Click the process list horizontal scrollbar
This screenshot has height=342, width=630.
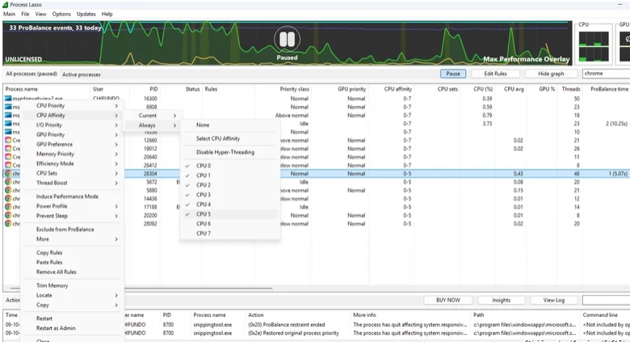(x=141, y=288)
